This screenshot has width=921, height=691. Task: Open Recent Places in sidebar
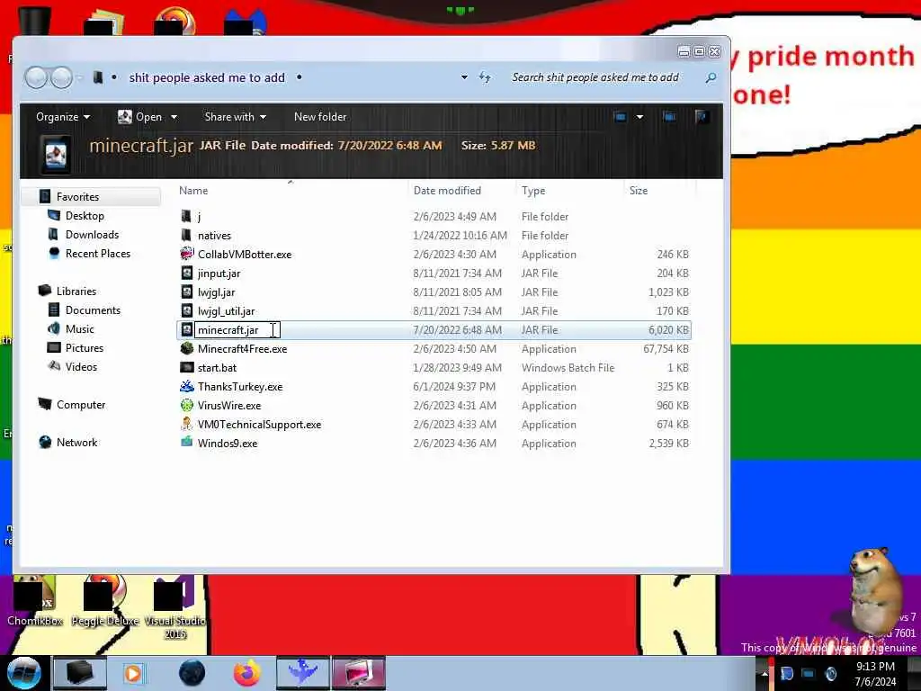coord(97,253)
